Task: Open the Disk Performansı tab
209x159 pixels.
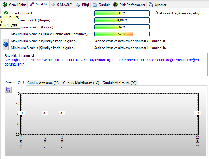Action: coord(129,5)
